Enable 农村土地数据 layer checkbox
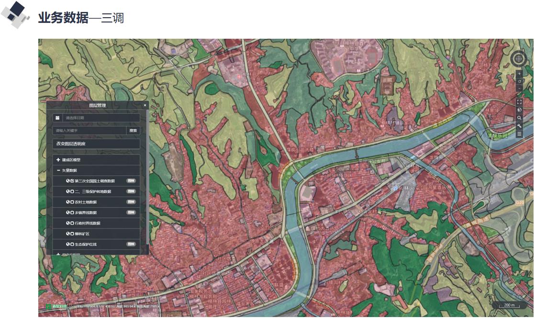Viewport: 535px width, 318px height. [72, 202]
